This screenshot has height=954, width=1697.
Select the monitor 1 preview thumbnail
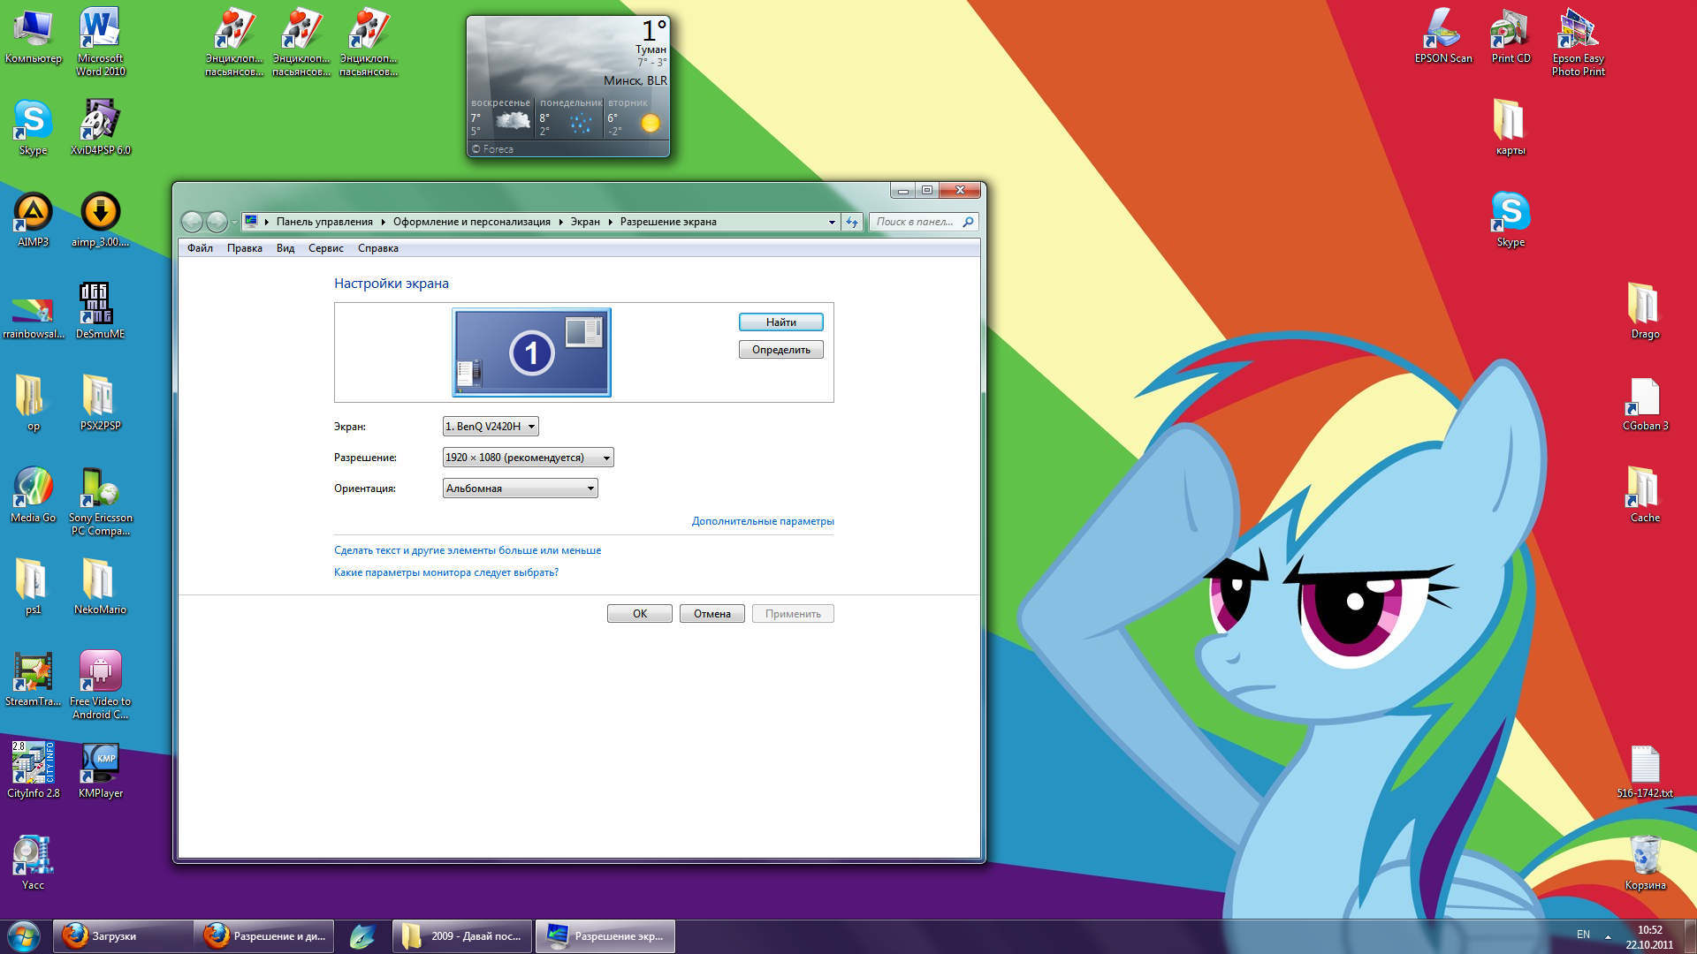coord(531,352)
